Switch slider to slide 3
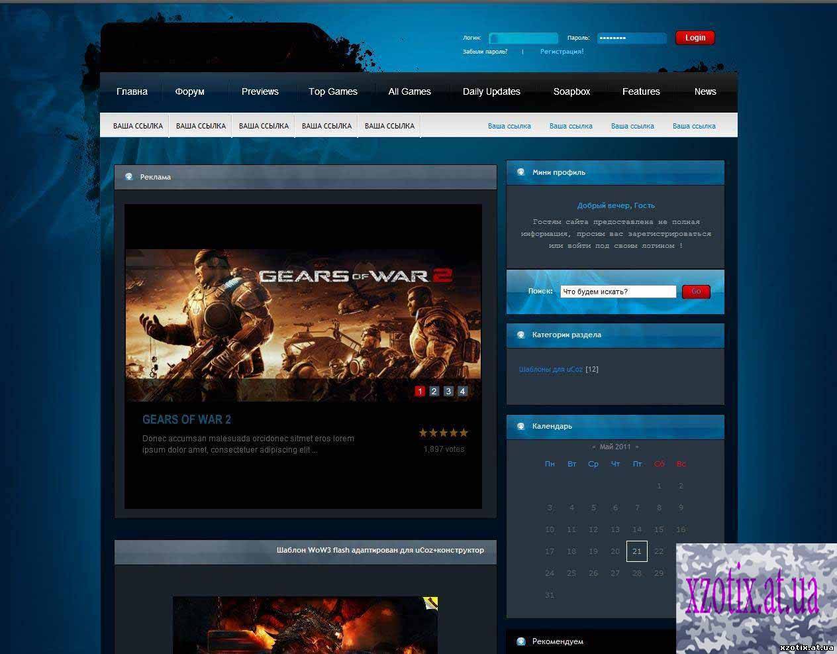Viewport: 837px width, 654px height. (448, 391)
